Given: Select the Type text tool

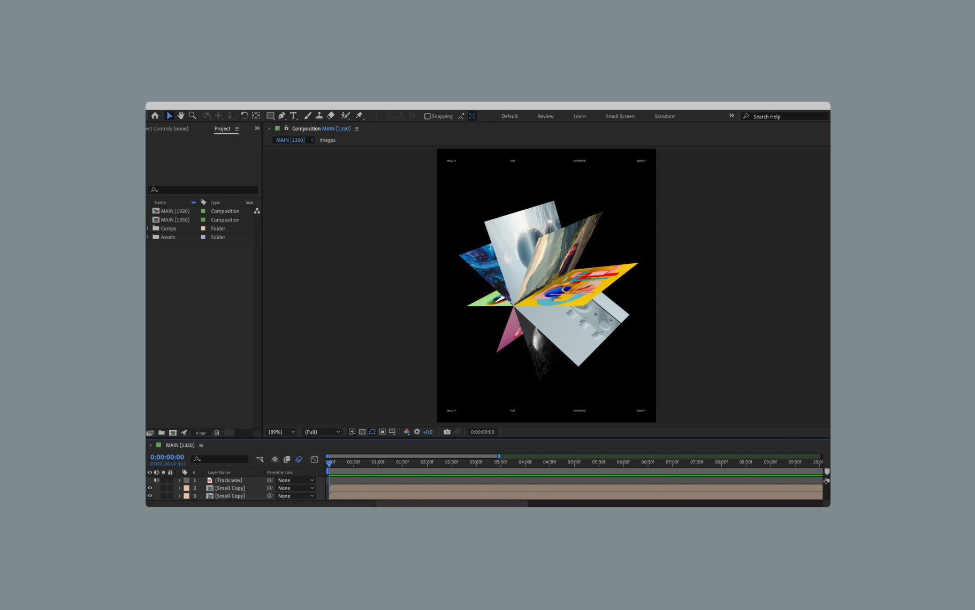Looking at the screenshot, I should point(293,116).
